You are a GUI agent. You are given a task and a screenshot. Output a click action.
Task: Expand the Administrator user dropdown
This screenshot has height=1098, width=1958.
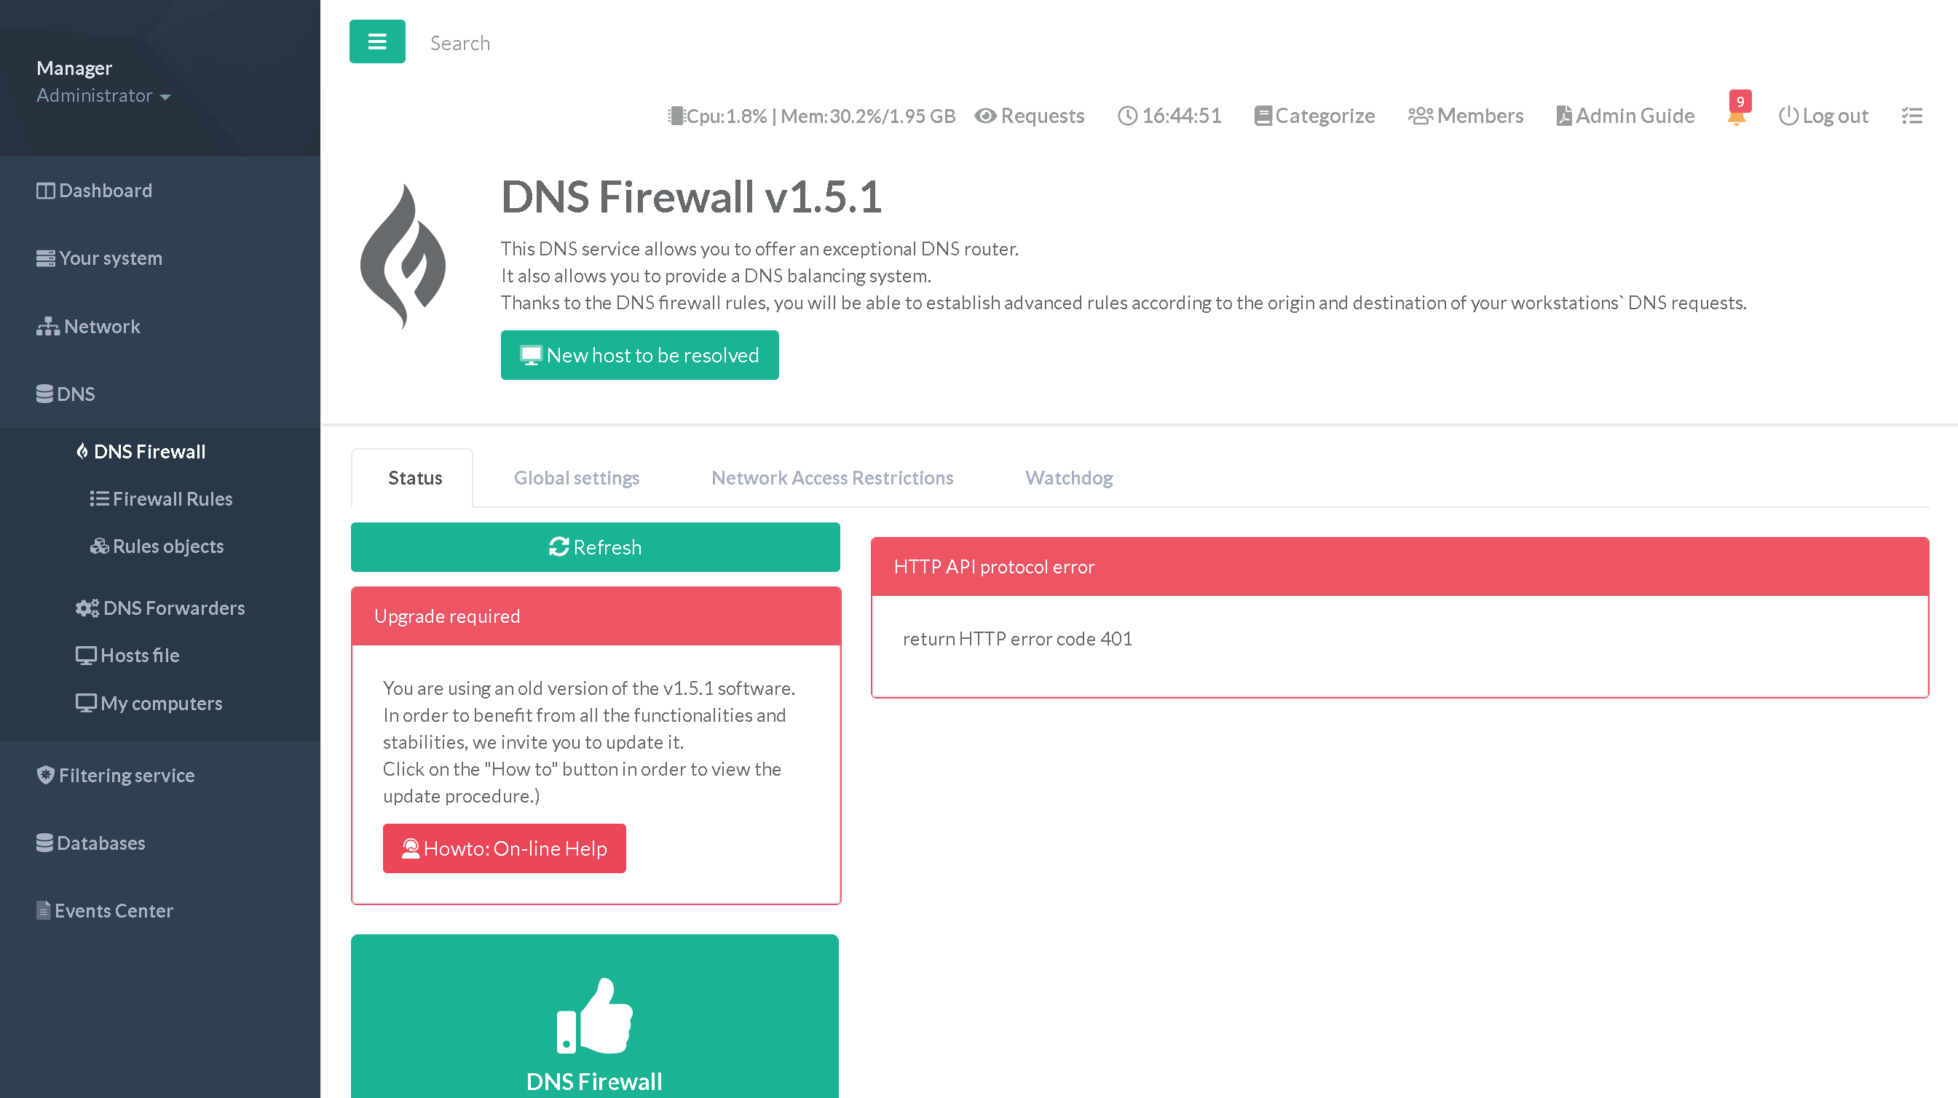[103, 95]
